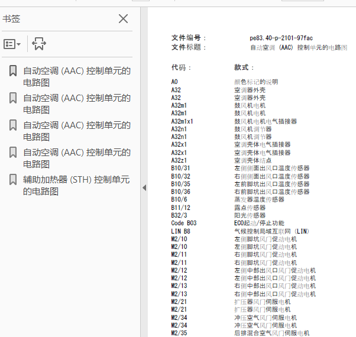This screenshot has width=356, height=337.
Task: Click description 露点传感器
Action: [250, 208]
